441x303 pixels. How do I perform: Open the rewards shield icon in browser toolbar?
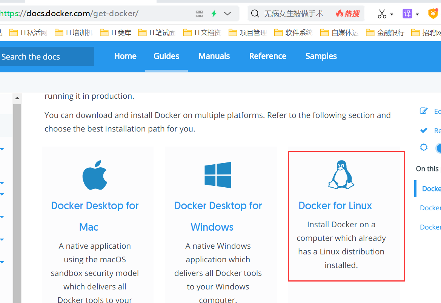pyautogui.click(x=433, y=14)
